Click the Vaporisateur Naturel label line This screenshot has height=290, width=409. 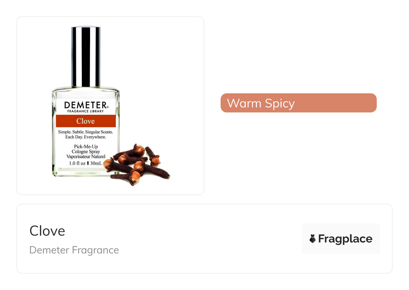[86, 156]
